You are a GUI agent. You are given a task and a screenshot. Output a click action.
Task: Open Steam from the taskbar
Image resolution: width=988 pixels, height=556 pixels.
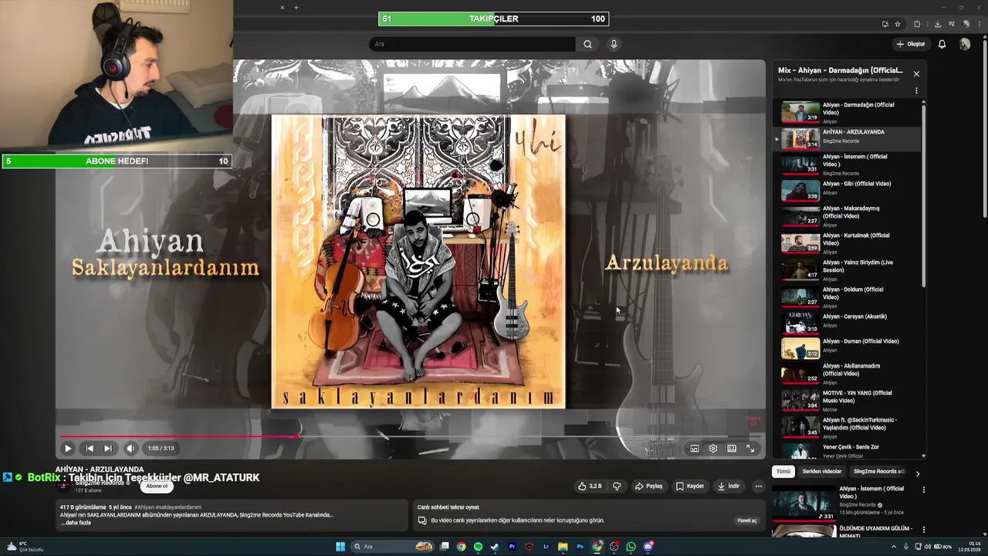point(495,547)
